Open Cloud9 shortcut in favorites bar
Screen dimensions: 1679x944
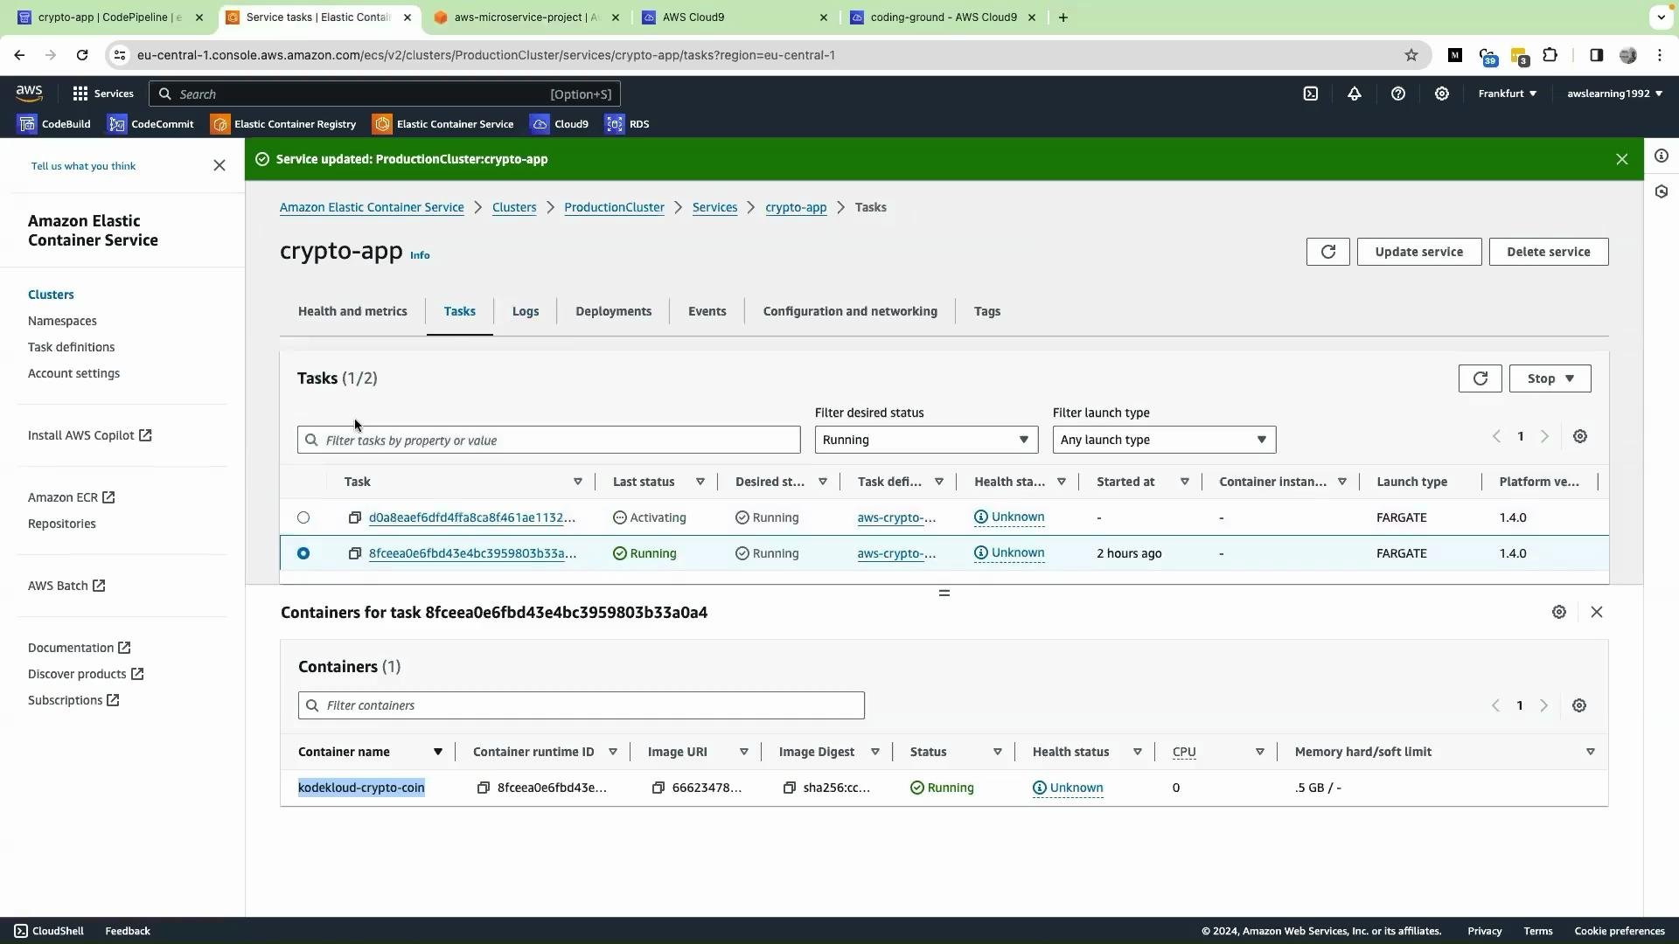(560, 124)
